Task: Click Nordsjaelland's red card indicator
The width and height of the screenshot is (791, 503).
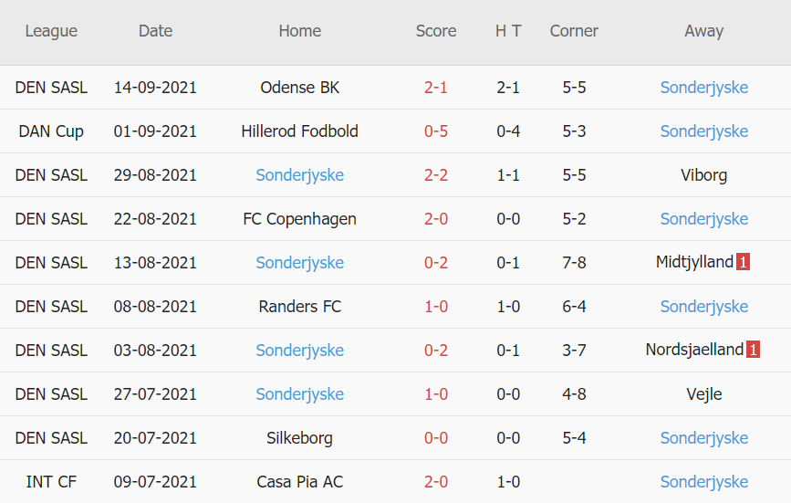Action: [753, 351]
